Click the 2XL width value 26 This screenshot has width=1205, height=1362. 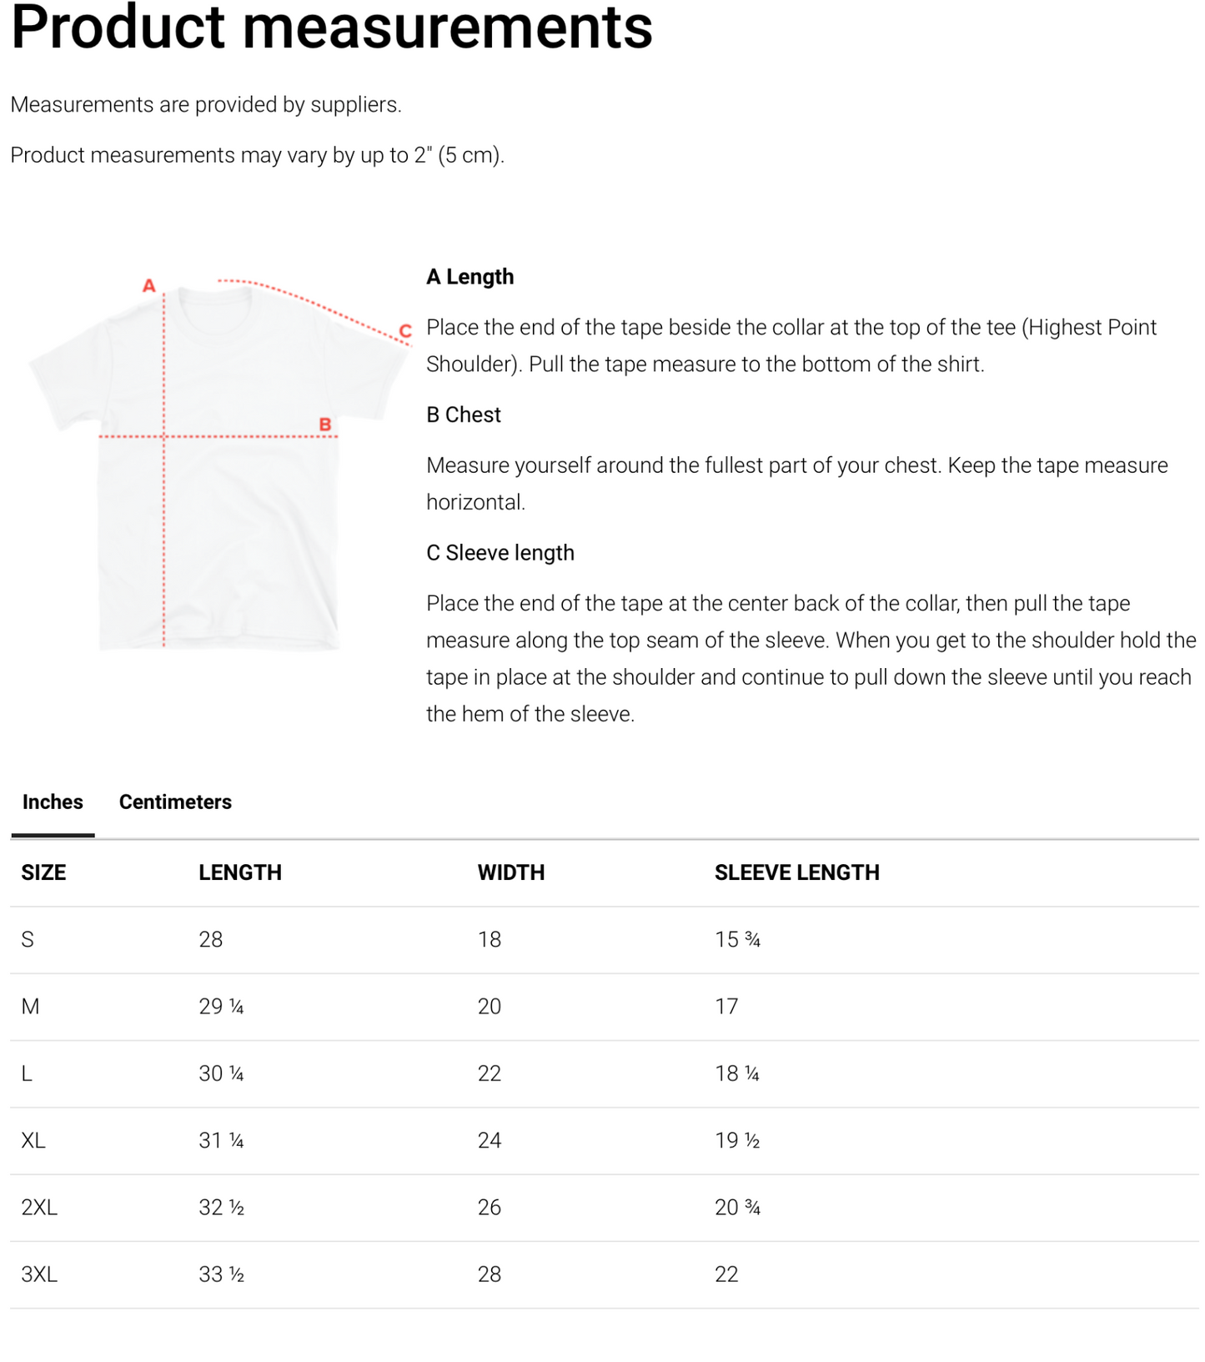490,1207
